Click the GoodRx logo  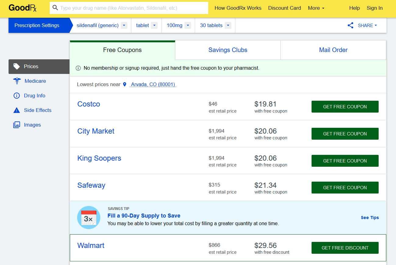pyautogui.click(x=23, y=8)
